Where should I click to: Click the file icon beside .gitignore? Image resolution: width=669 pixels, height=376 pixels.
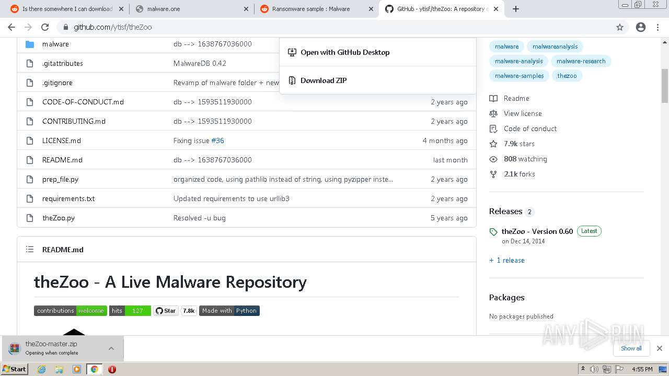coord(30,83)
